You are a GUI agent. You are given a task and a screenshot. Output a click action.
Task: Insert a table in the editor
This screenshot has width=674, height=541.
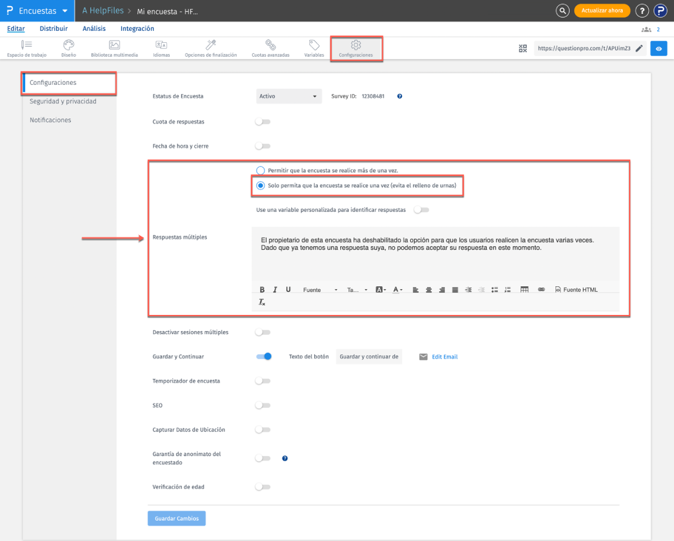point(524,290)
